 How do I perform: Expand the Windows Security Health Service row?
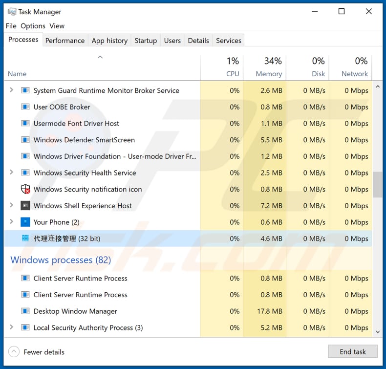pos(11,172)
